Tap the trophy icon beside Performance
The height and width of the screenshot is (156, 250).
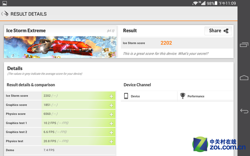[182, 96]
